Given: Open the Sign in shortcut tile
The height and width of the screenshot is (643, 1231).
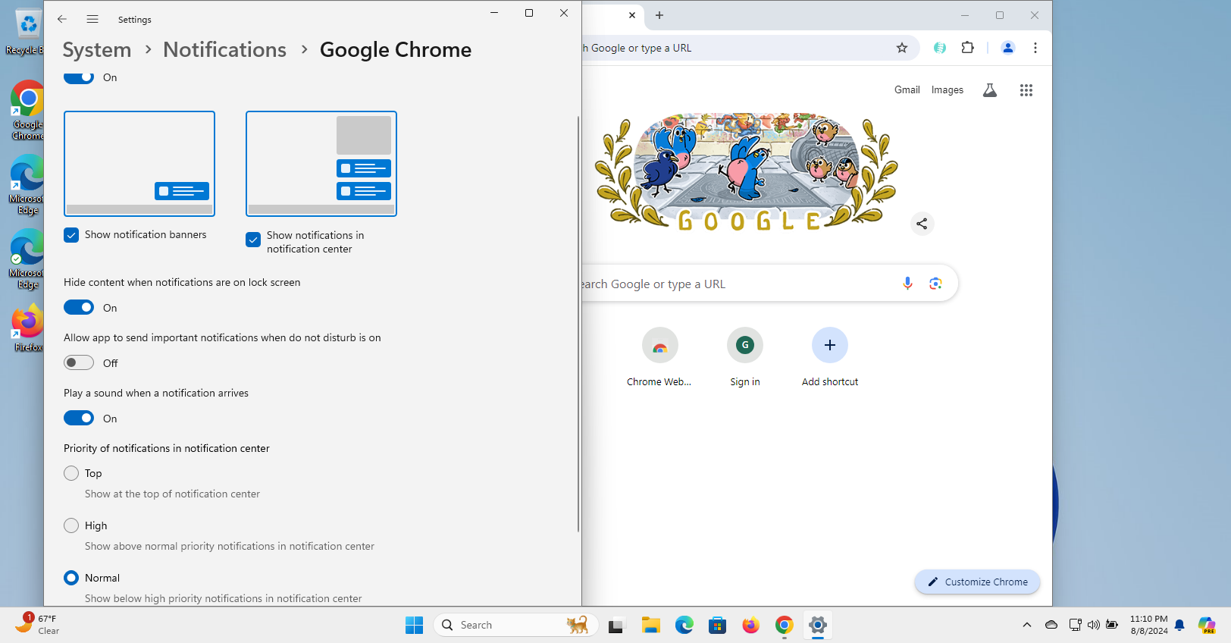Looking at the screenshot, I should (745, 357).
